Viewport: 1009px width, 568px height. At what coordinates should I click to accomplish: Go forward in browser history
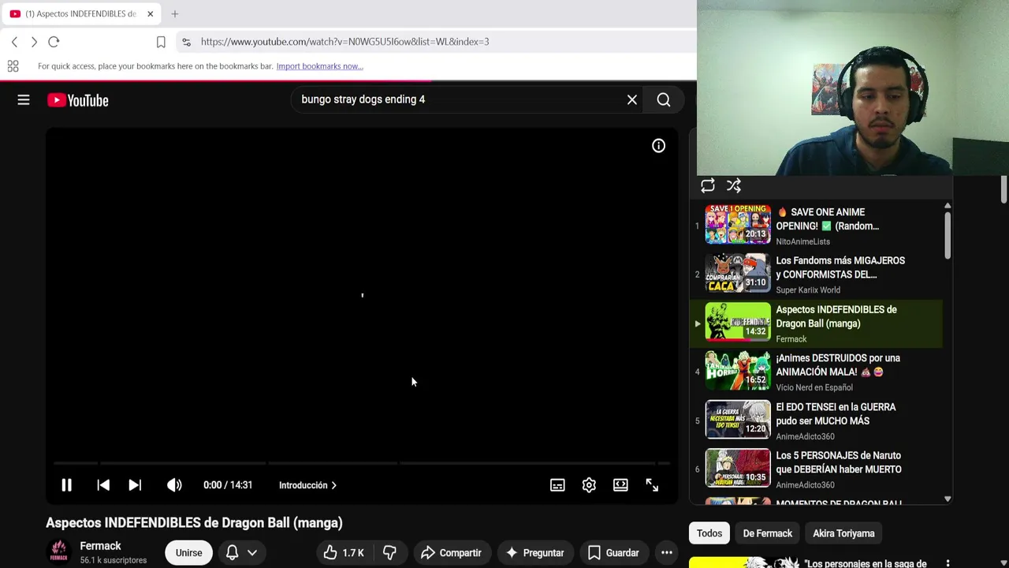(34, 42)
